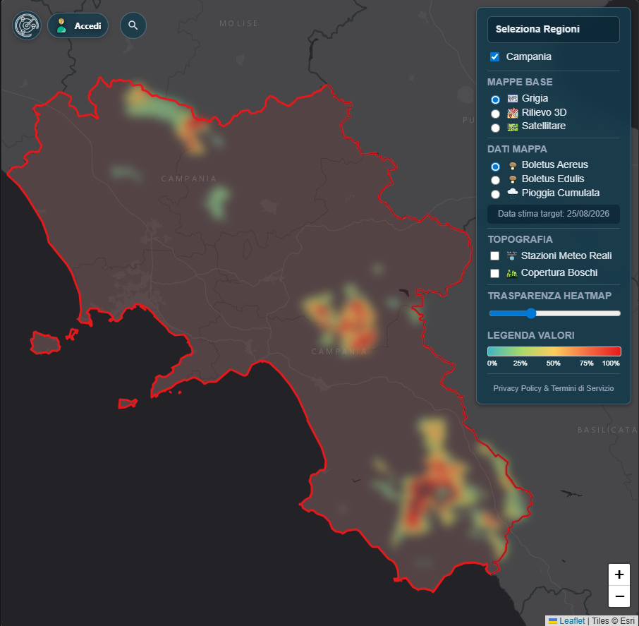Uncheck the Campania region checkbox
Screen dimensions: 639x626
tap(494, 56)
